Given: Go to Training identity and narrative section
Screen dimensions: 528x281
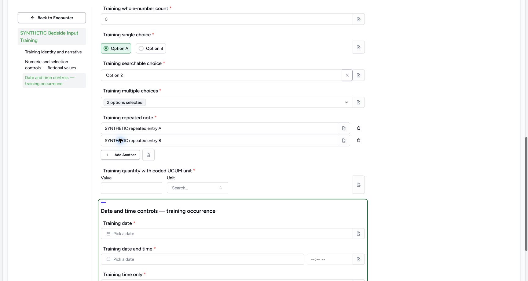Looking at the screenshot, I should [53, 52].
